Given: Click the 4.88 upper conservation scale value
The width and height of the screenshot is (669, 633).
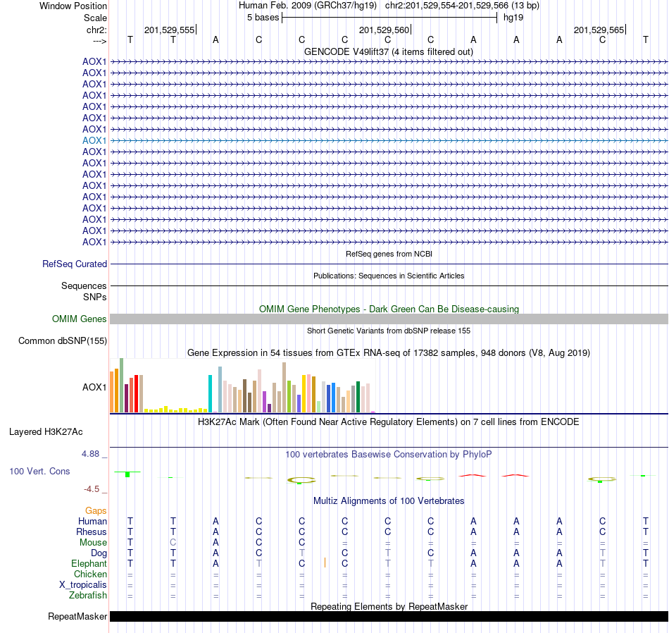Looking at the screenshot, I should coord(90,454).
